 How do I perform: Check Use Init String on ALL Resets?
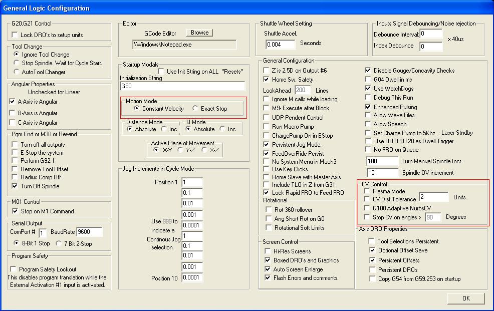tap(161, 71)
